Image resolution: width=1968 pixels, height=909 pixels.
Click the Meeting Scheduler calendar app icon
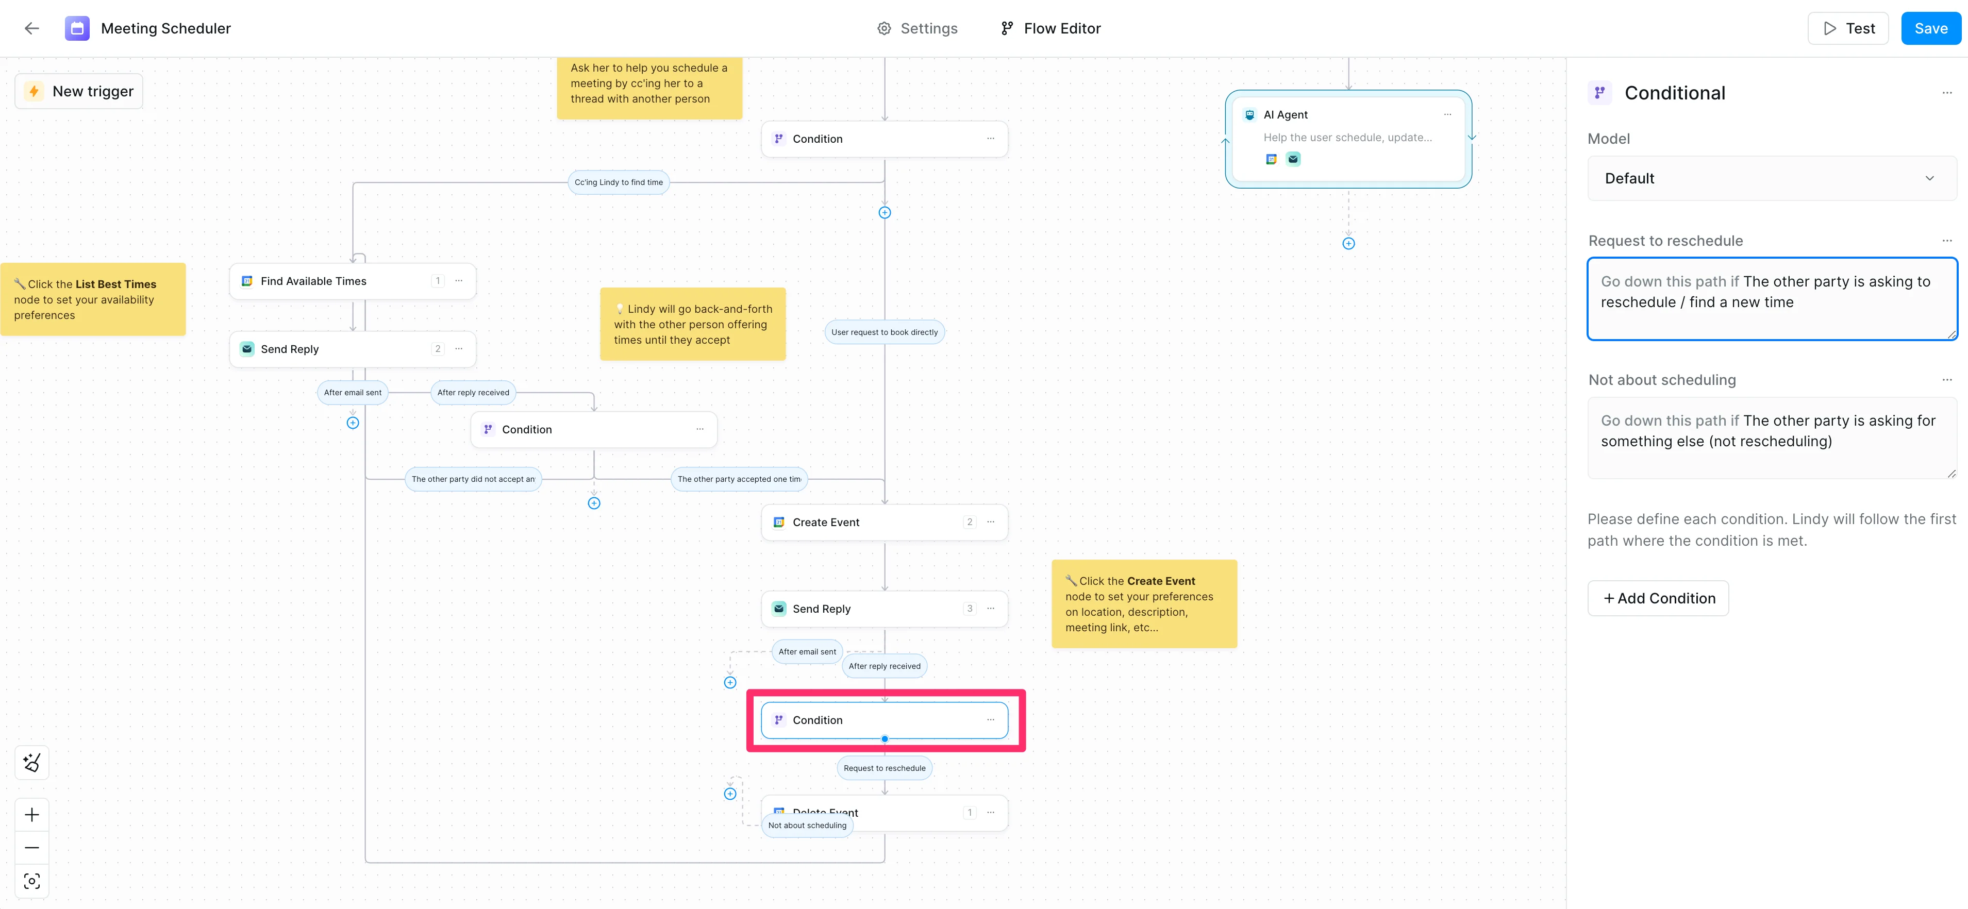click(x=77, y=28)
